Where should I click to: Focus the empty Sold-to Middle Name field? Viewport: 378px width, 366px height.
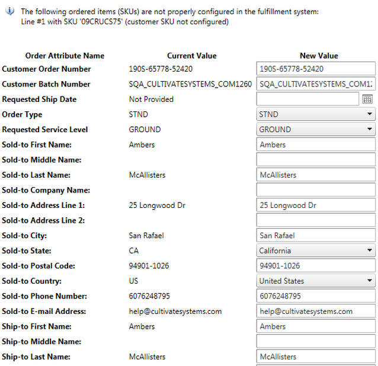(x=316, y=160)
